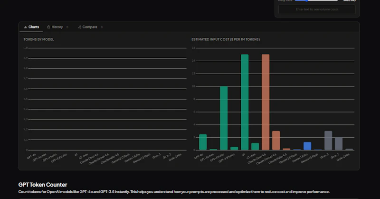The width and height of the screenshot is (380, 199).
Task: Click the '1.0' y-axis value in the tokens chart
Action: tap(26, 48)
